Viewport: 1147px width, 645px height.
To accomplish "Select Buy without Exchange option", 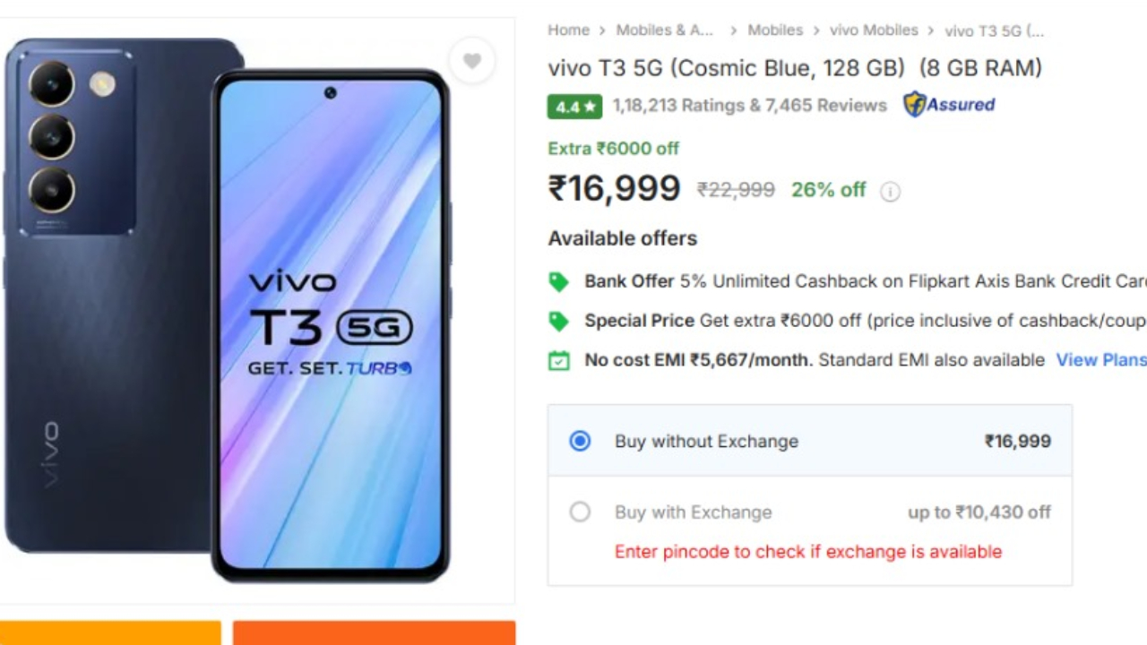I will coord(580,441).
